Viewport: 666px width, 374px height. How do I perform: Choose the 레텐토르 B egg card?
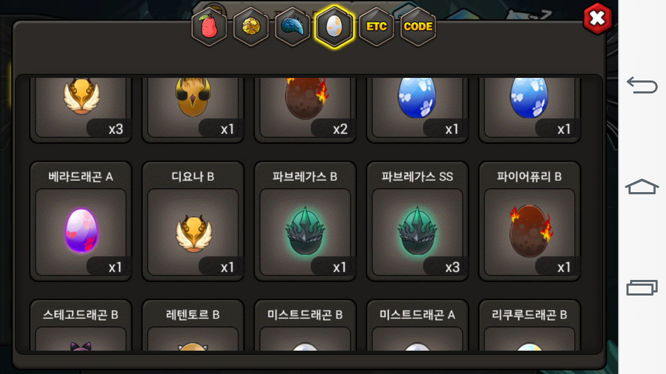193,325
